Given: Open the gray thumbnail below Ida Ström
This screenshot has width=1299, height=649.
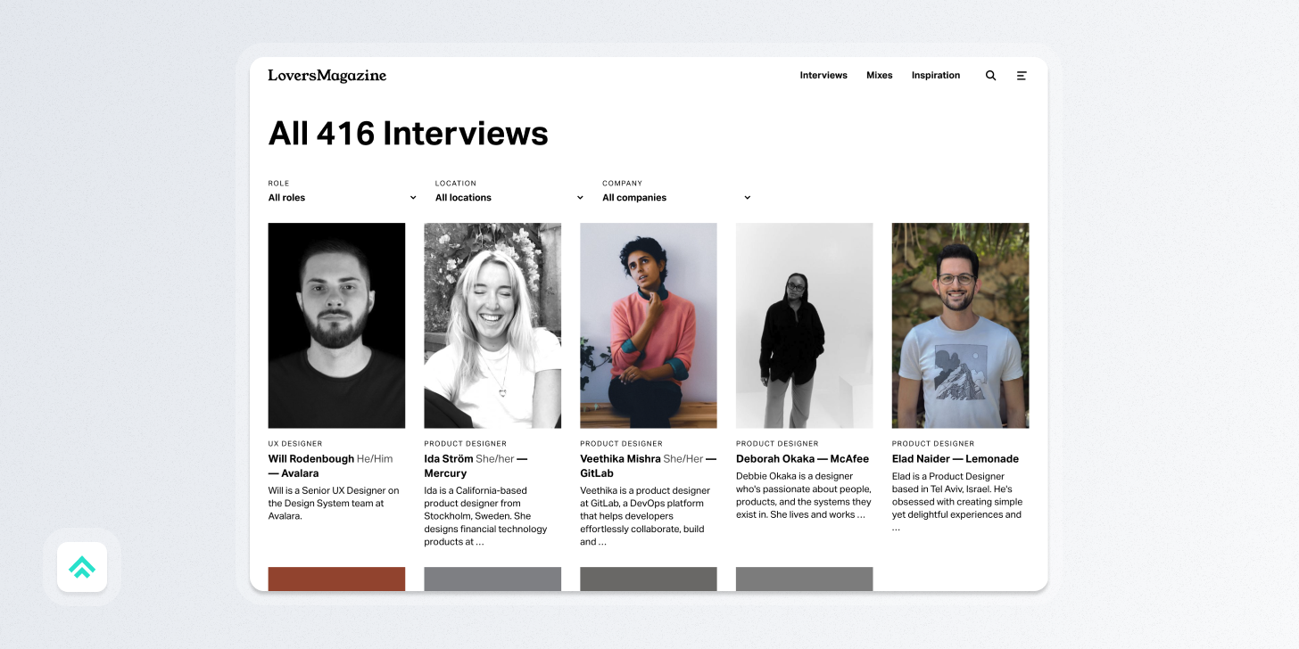Looking at the screenshot, I should (x=492, y=579).
